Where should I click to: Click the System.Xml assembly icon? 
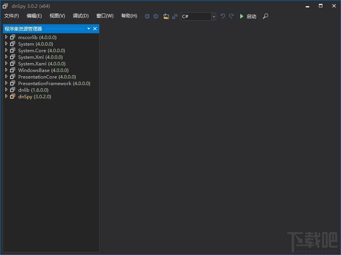[x=13, y=57]
